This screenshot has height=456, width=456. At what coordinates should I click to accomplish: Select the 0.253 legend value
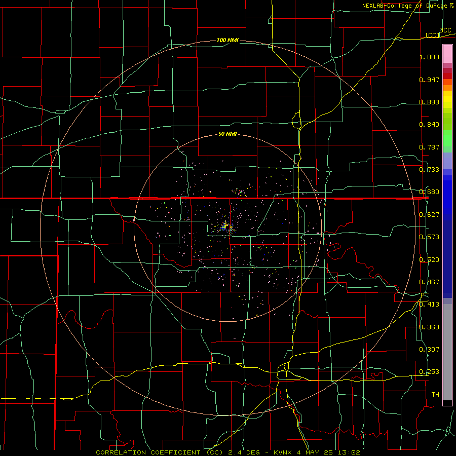pos(429,372)
